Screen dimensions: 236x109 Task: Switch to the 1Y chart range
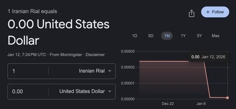[x=183, y=36]
